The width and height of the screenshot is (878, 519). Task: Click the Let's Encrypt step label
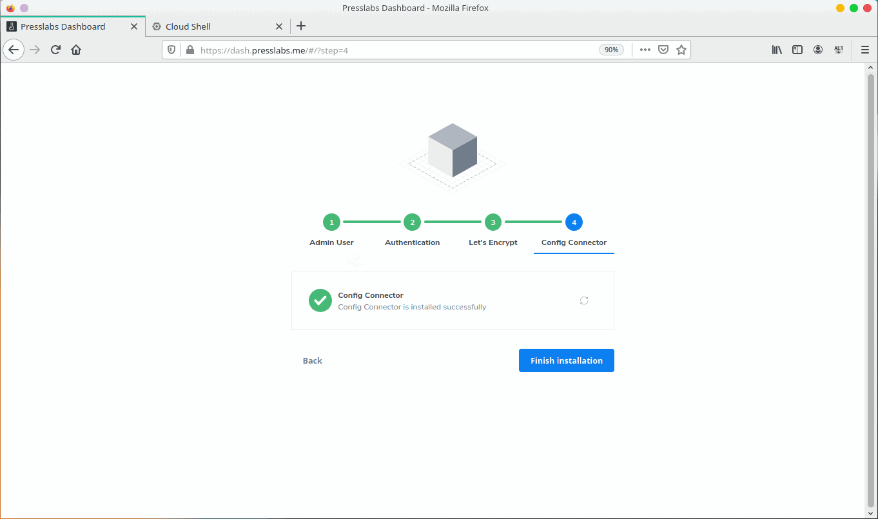(493, 242)
